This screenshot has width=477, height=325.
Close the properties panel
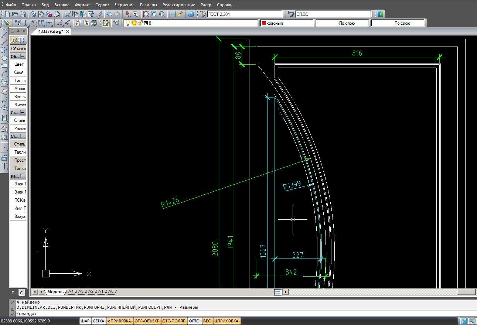24,31
